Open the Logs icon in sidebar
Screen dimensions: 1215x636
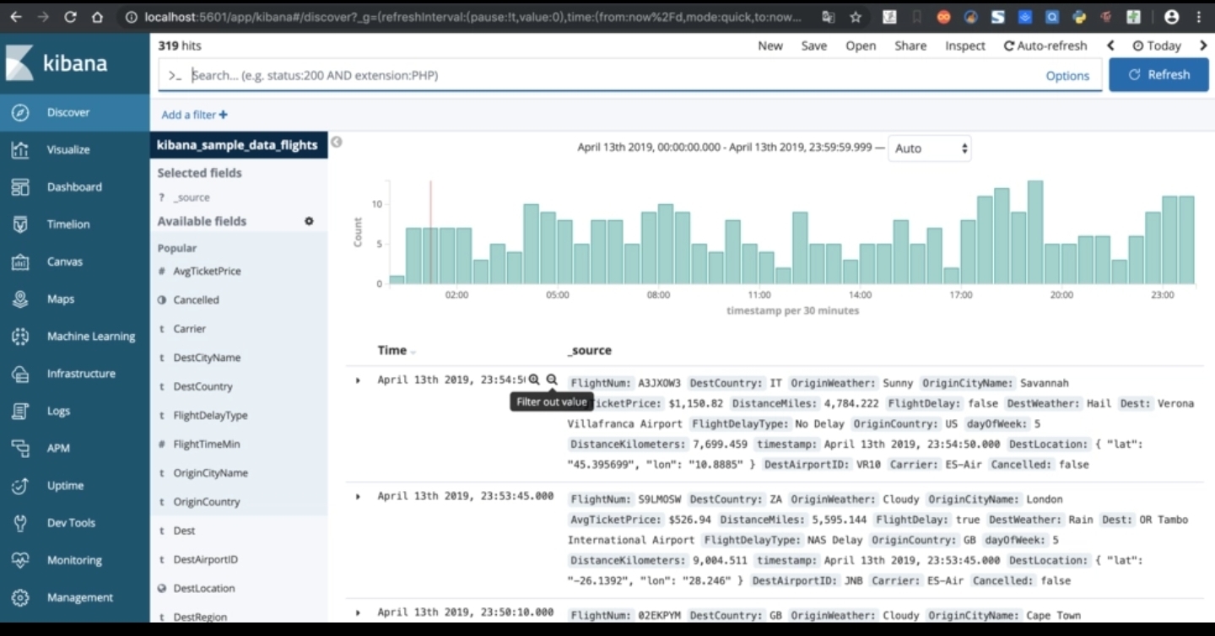click(20, 411)
